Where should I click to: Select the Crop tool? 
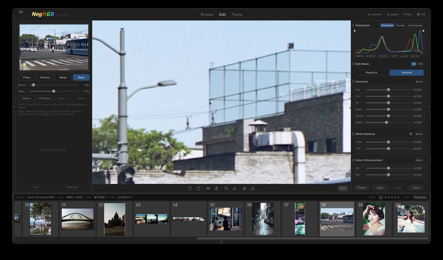point(226,188)
